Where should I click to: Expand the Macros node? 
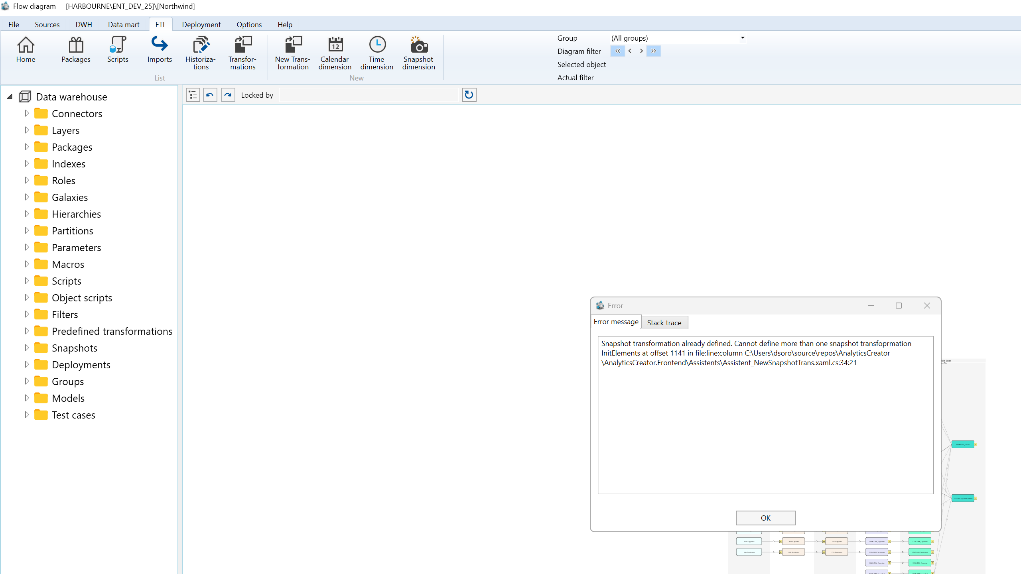point(27,264)
